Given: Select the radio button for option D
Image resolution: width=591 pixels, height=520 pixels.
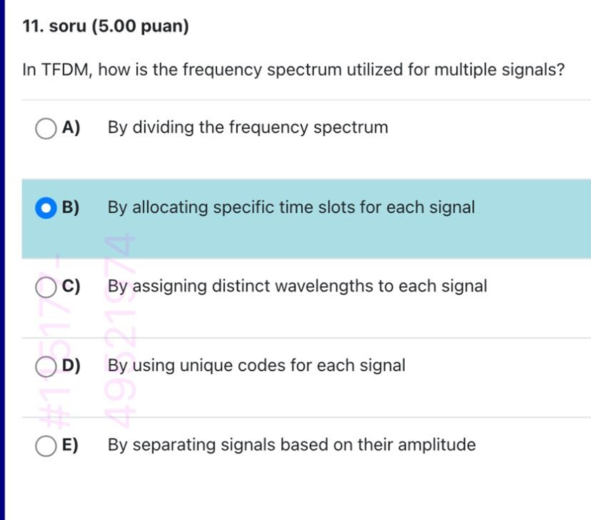Looking at the screenshot, I should coord(46,366).
